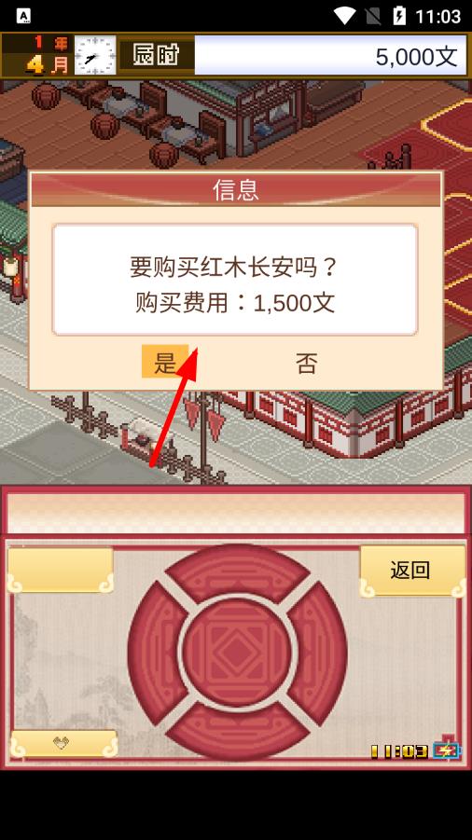This screenshot has width=472, height=840.
Task: Tap the handshake icon button
Action: click(x=63, y=743)
